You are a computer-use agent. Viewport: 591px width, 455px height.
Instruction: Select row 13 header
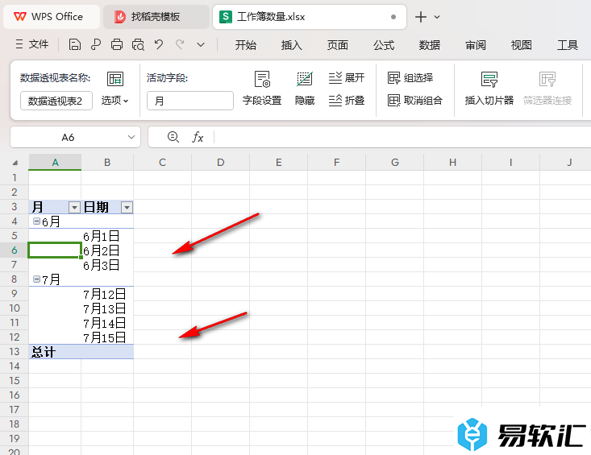[15, 351]
